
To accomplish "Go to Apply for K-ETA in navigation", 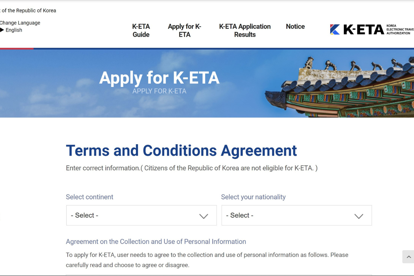I will tap(185, 30).
